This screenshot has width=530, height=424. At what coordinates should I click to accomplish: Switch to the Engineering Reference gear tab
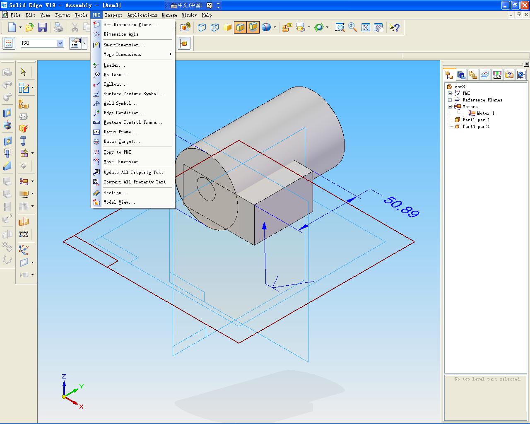tap(521, 75)
